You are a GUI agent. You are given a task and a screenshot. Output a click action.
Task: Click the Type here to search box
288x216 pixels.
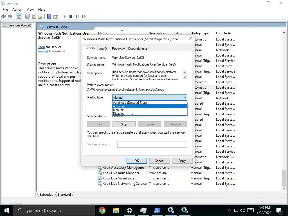coord(54,210)
